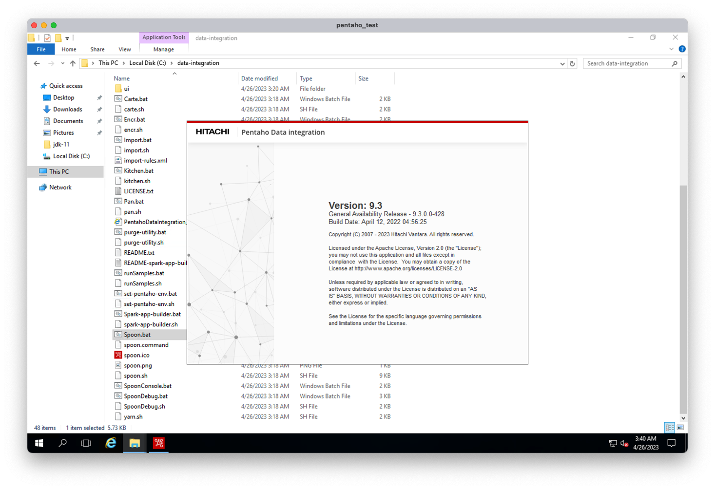Image resolution: width=715 pixels, height=489 pixels.
Task: Select Quick access in navigation pane
Action: pyautogui.click(x=65, y=86)
